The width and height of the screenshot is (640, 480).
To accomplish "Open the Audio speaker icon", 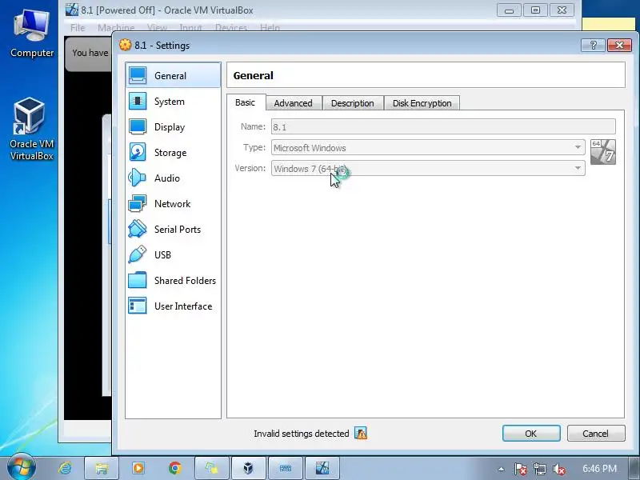I will coord(138,178).
